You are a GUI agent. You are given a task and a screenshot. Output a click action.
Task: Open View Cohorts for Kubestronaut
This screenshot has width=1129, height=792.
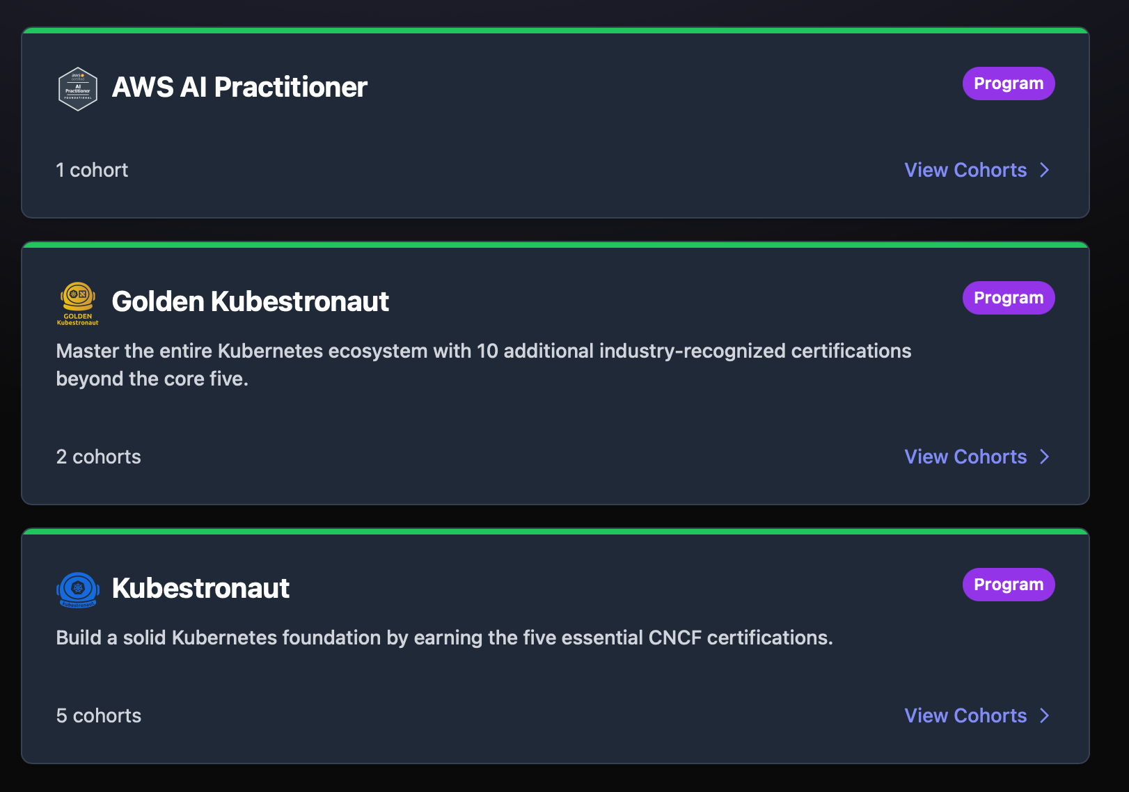point(965,715)
